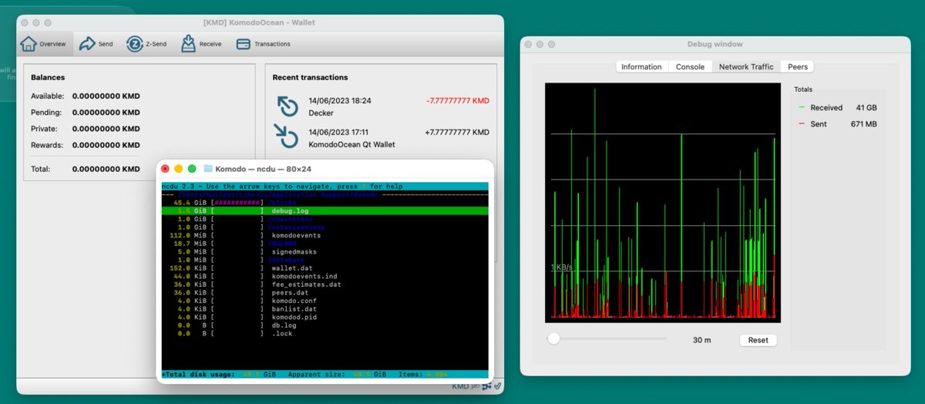This screenshot has width=925, height=404.
Task: Click the KMD unit selector in wallet status bar
Action: coord(460,386)
